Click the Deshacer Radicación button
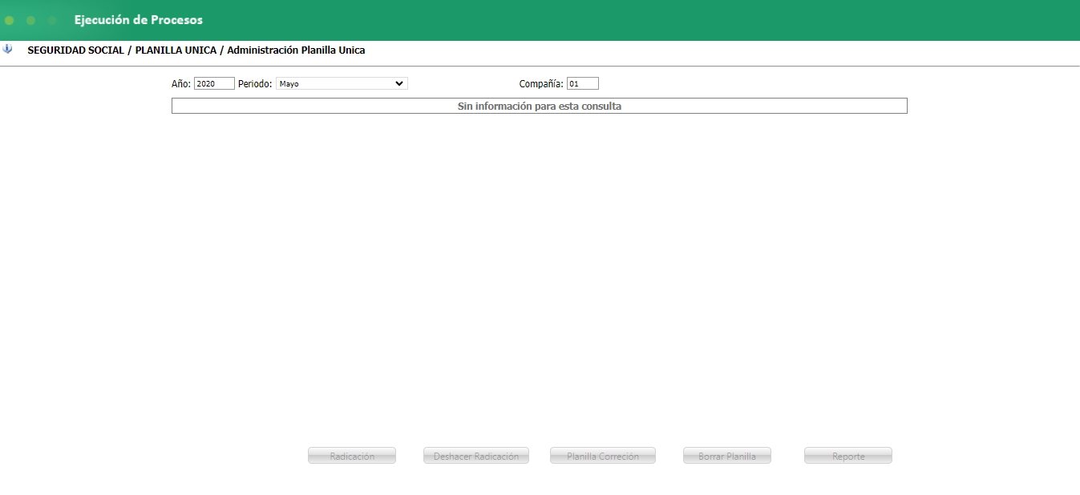1080x495 pixels. click(476, 456)
